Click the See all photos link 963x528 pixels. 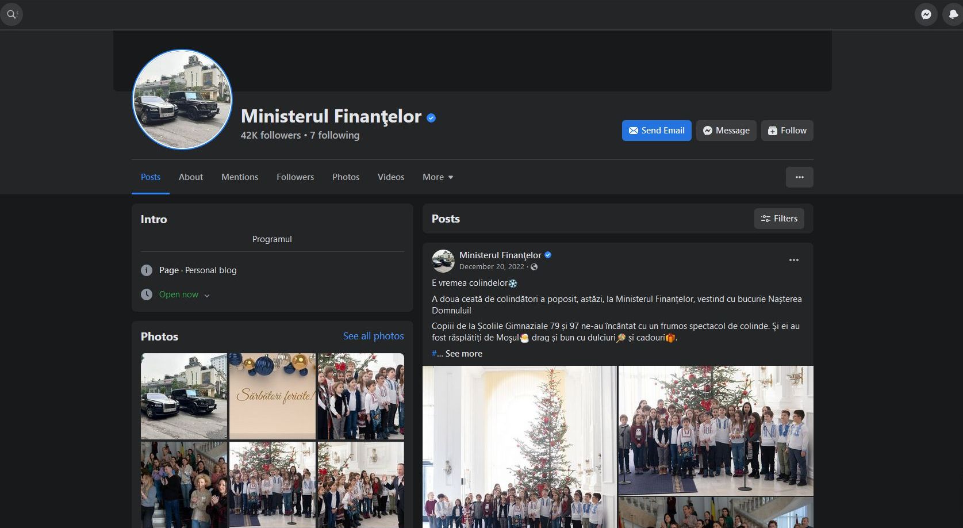tap(373, 336)
